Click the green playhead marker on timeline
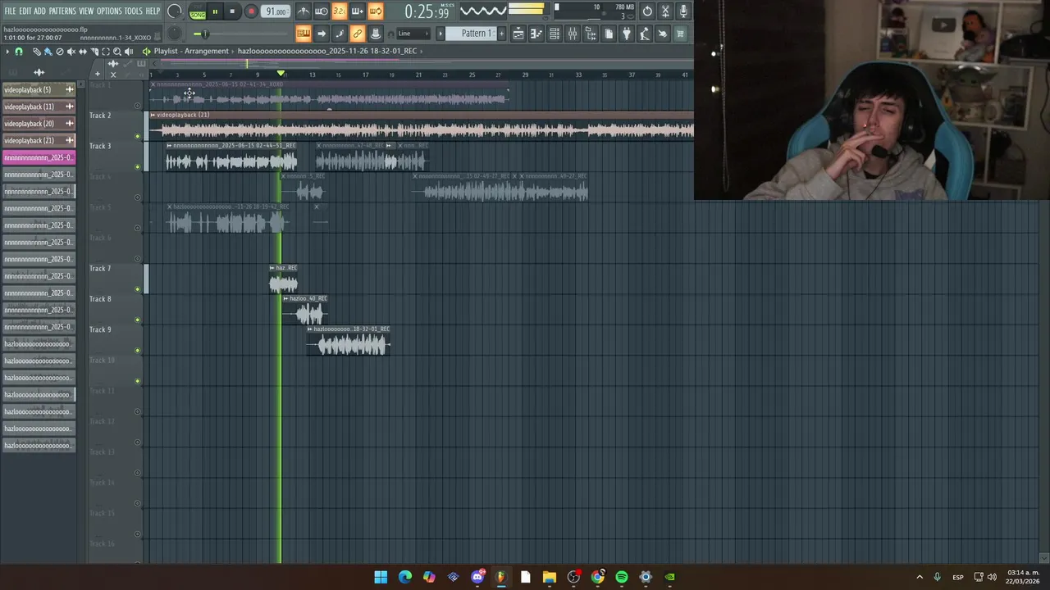1050x590 pixels. tap(281, 74)
